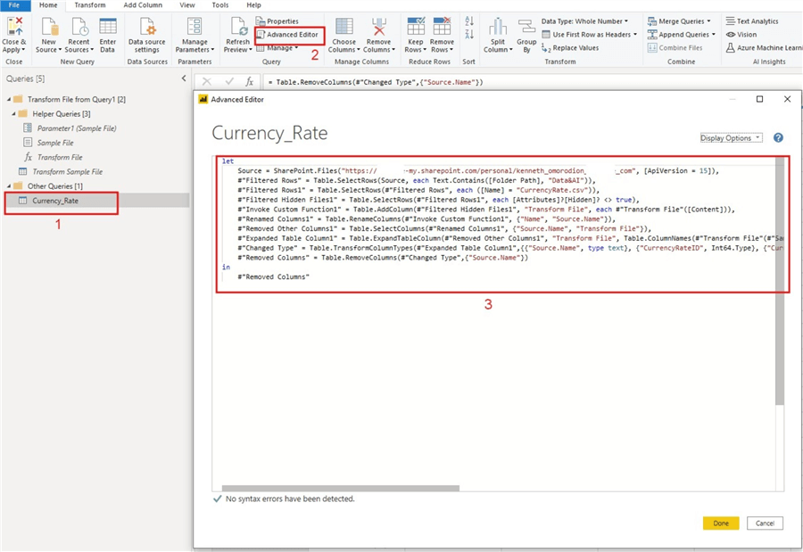Image resolution: width=803 pixels, height=552 pixels.
Task: Click the Keep Rows icon
Action: [x=415, y=26]
